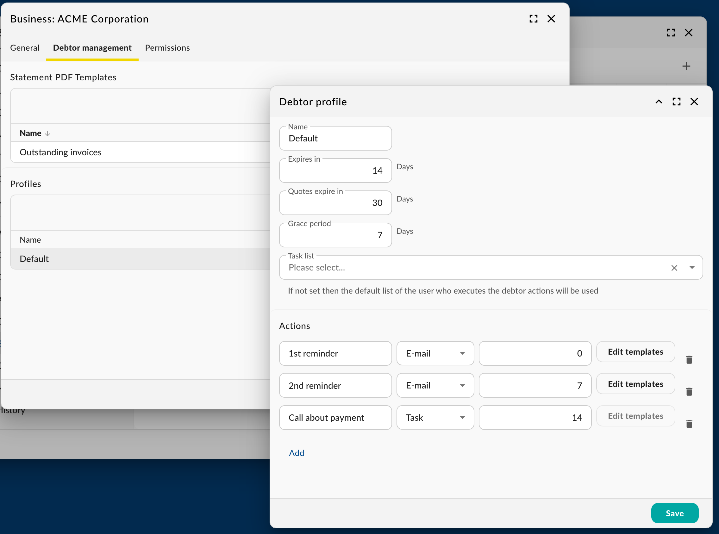Save the debtor profile
Viewport: 719px width, 534px height.
point(675,513)
